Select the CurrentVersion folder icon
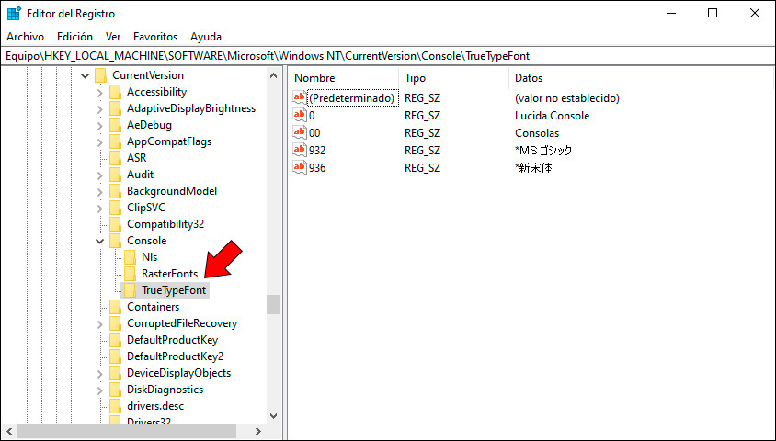Screen dimensions: 776x441 pyautogui.click(x=100, y=75)
